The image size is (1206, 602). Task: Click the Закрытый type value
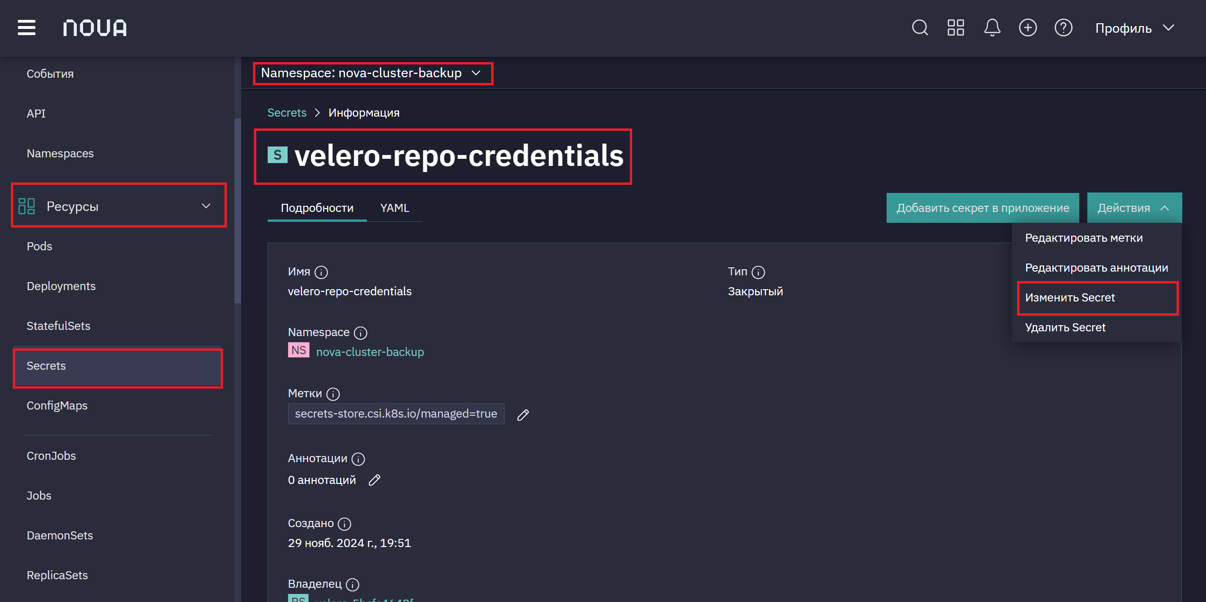(x=756, y=292)
